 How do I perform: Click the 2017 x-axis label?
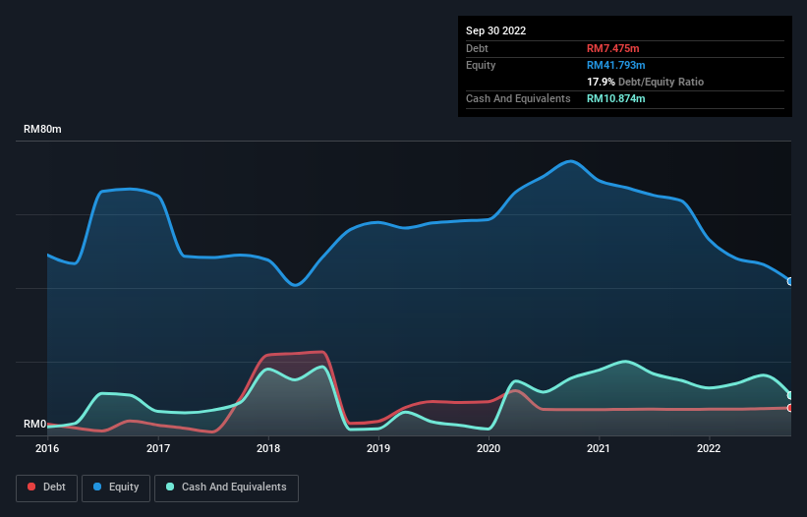coord(158,448)
